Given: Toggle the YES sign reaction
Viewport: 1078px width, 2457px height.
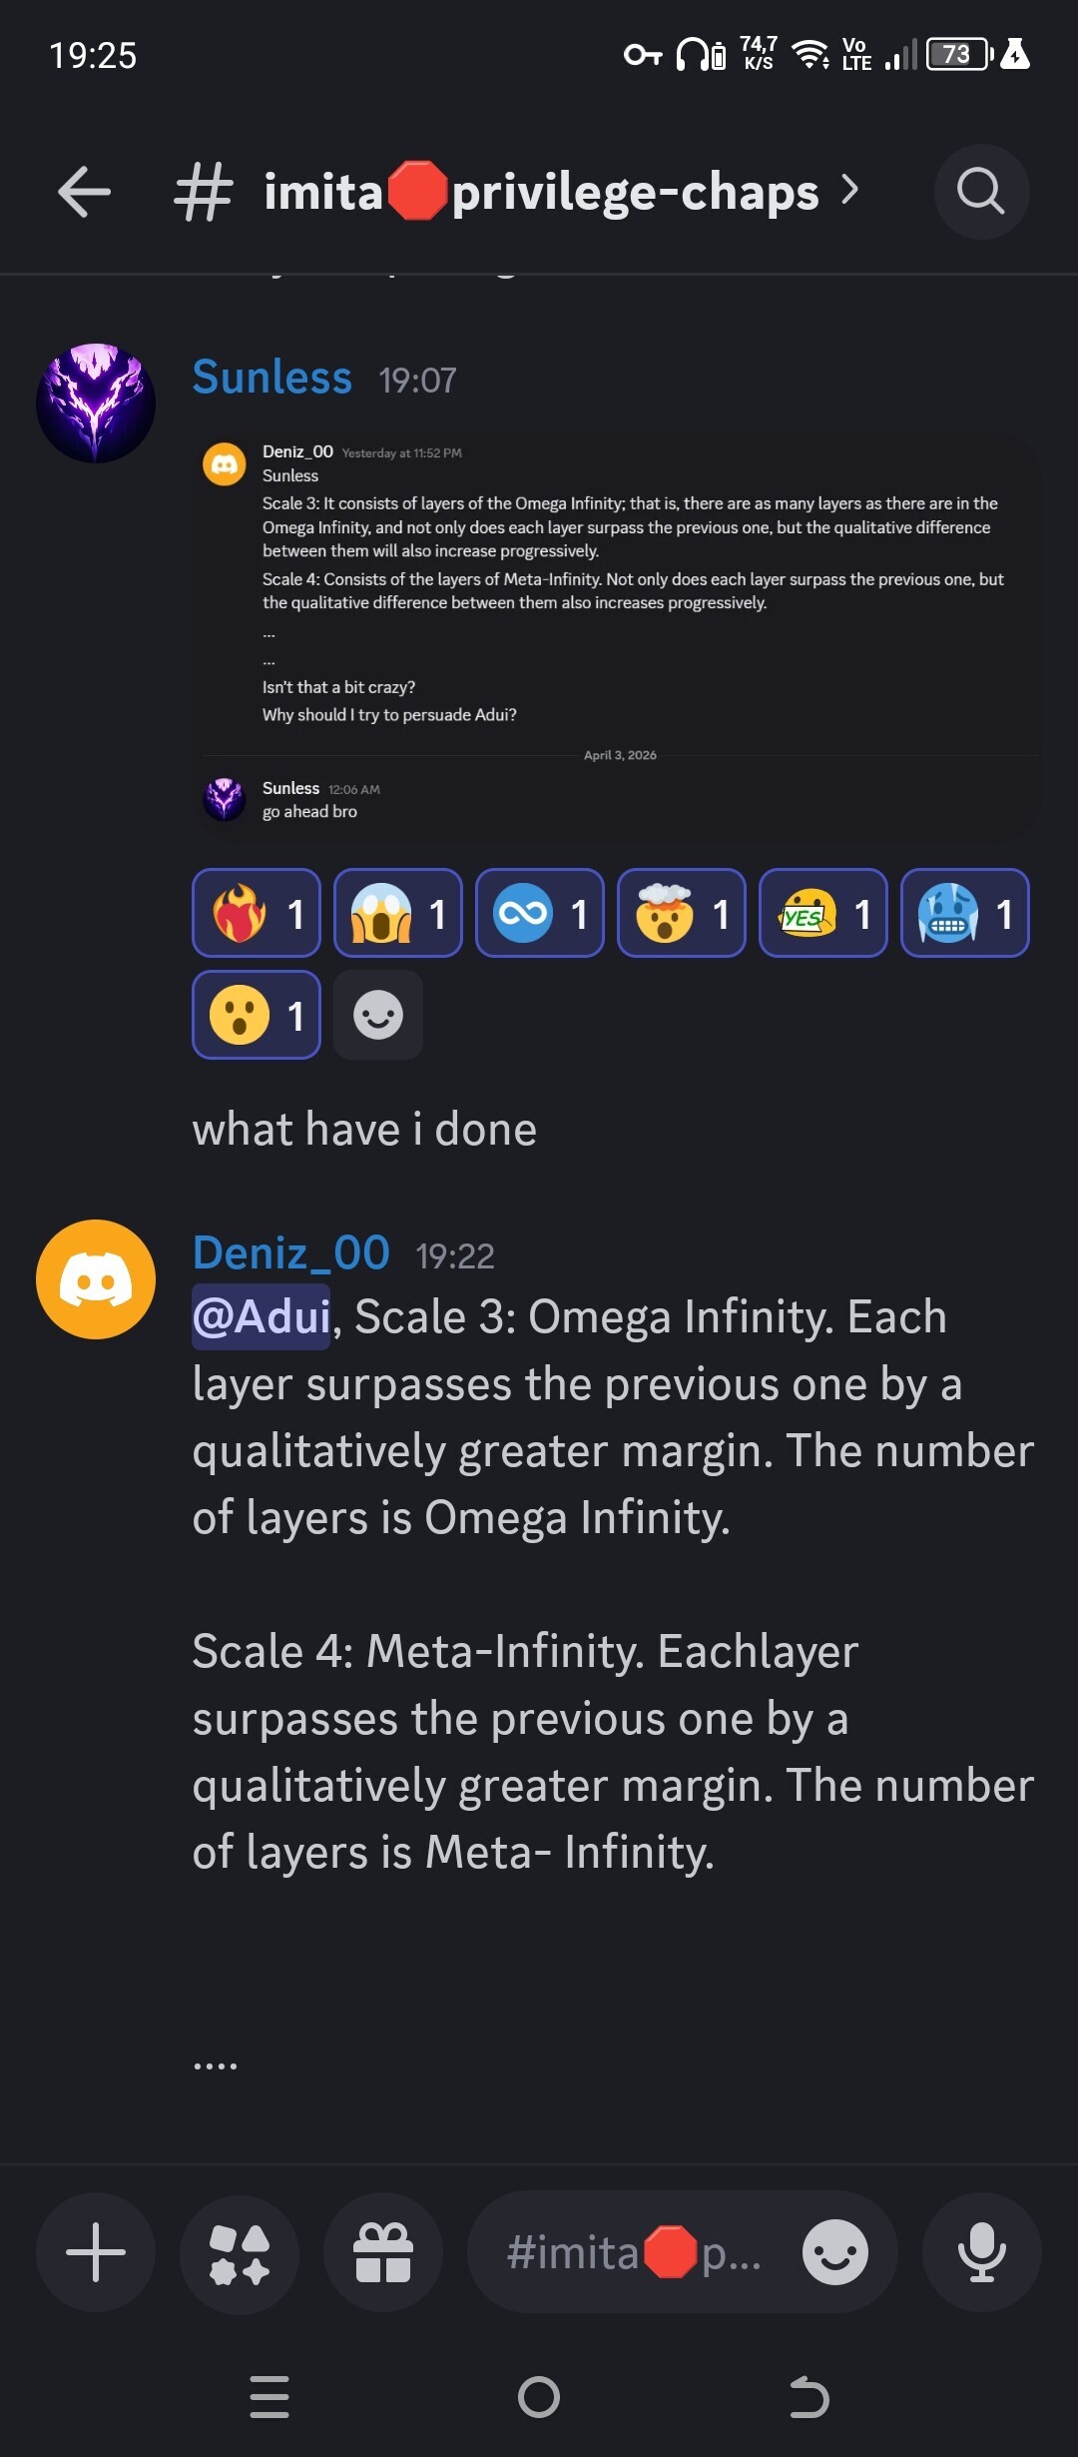Looking at the screenshot, I should pos(823,913).
